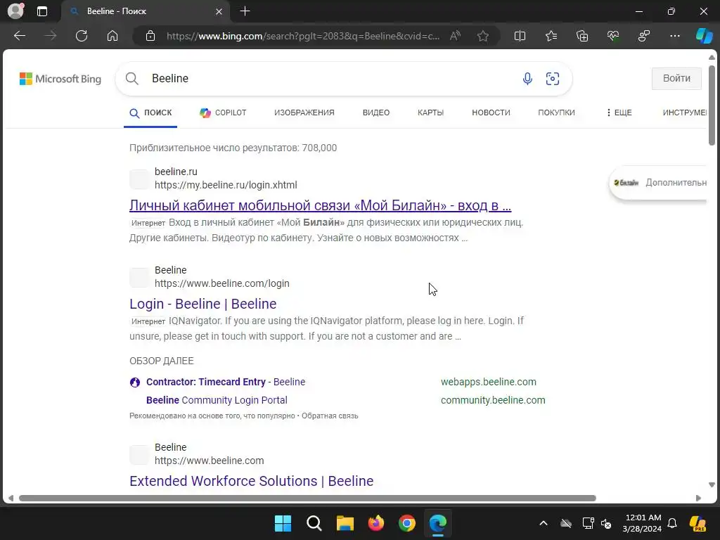
Task: Open the Windows Start button
Action: 283,523
